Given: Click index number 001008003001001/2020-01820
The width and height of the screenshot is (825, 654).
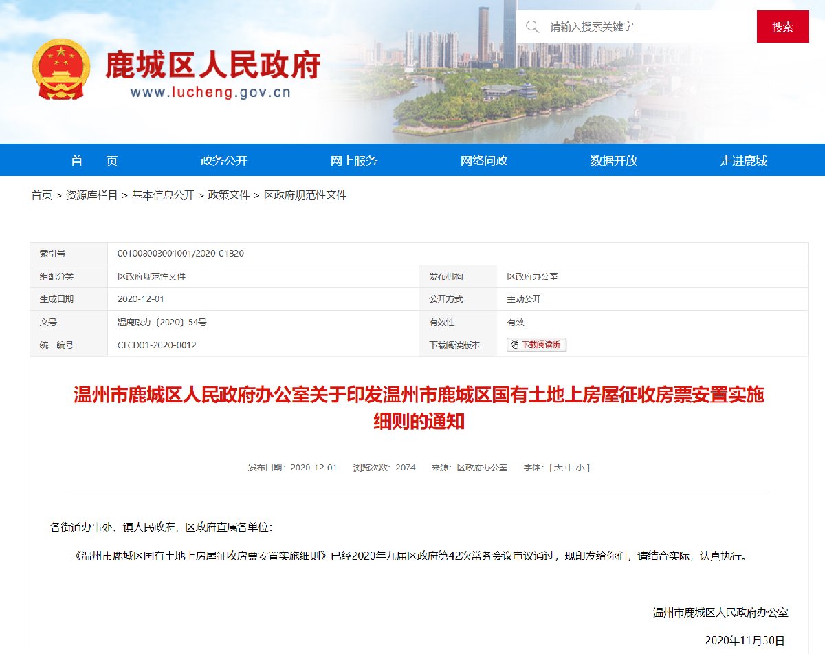Looking at the screenshot, I should click(x=181, y=254).
